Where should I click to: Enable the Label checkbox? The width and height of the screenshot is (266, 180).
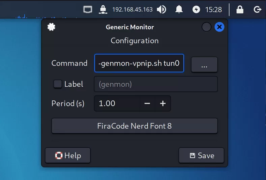pyautogui.click(x=58, y=84)
